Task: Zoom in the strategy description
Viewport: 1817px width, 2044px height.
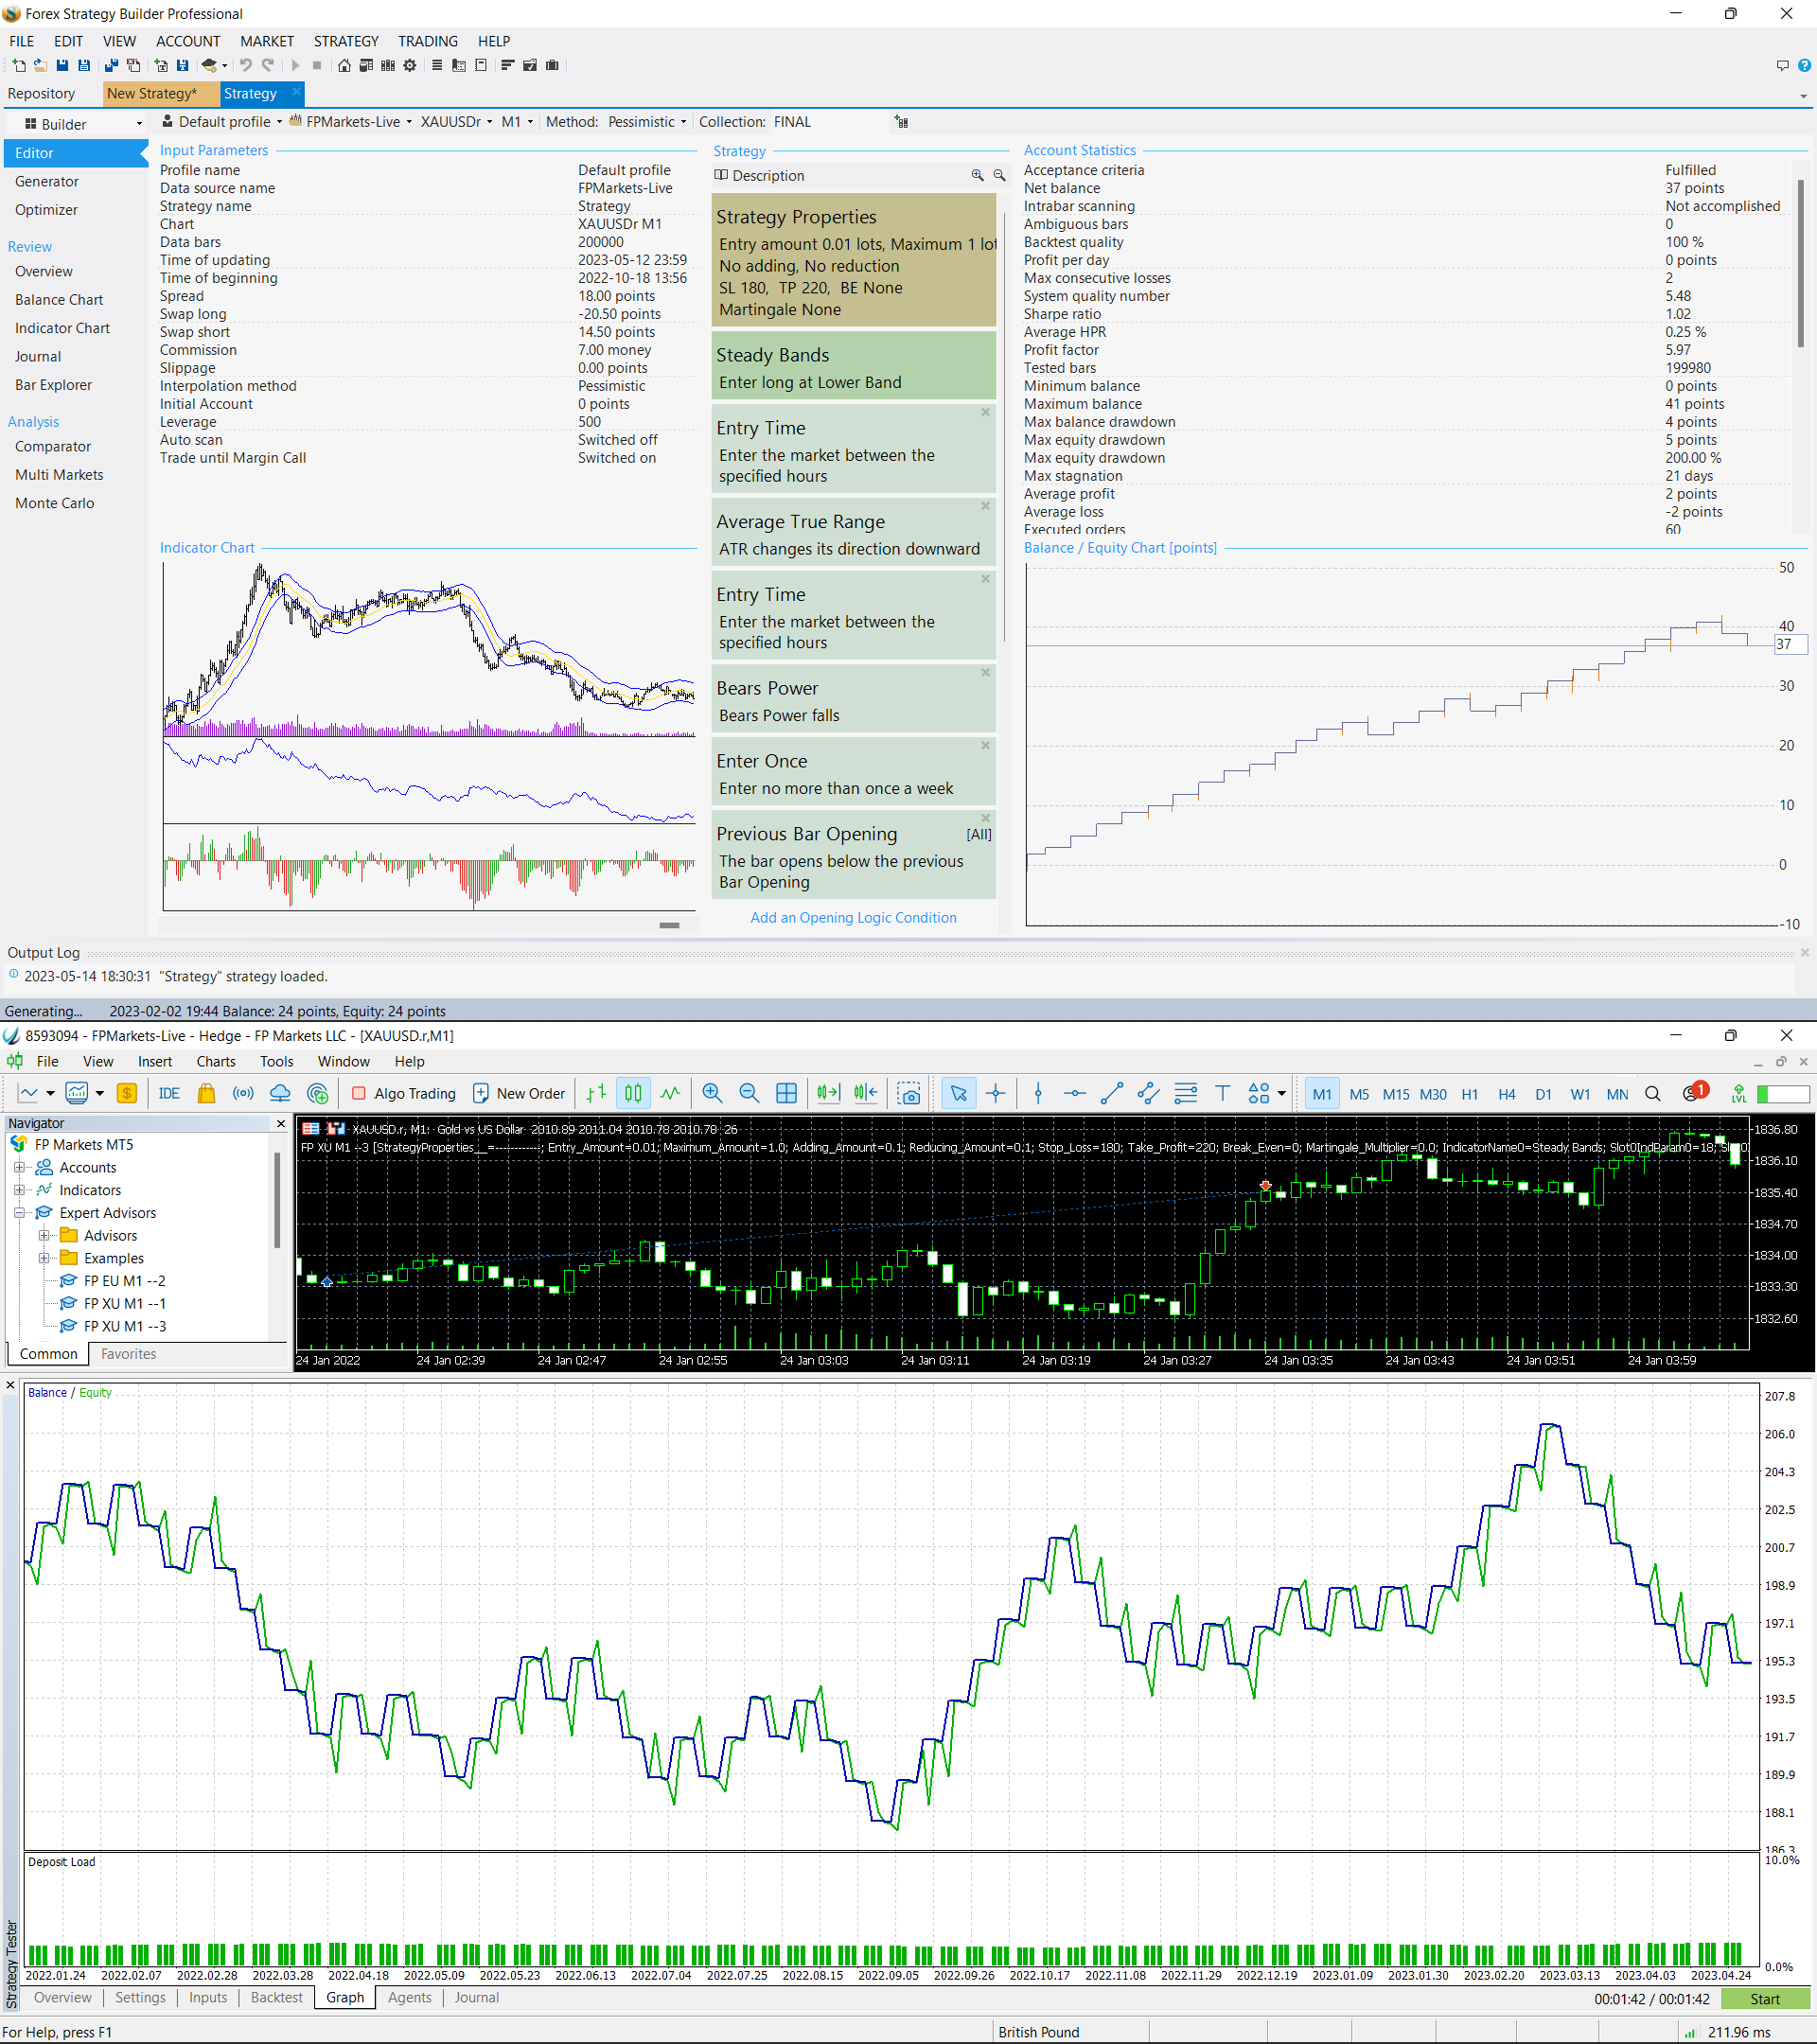Action: tap(977, 176)
